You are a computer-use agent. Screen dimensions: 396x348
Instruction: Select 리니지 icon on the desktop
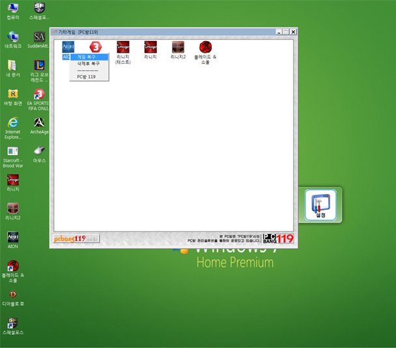point(13,183)
